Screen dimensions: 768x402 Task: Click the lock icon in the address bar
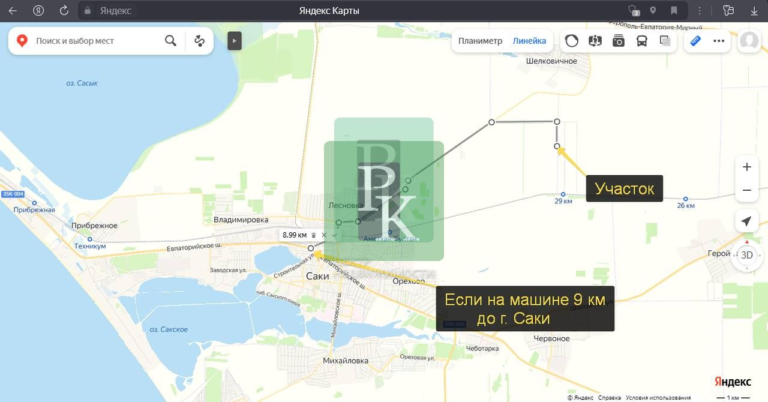[x=88, y=11]
